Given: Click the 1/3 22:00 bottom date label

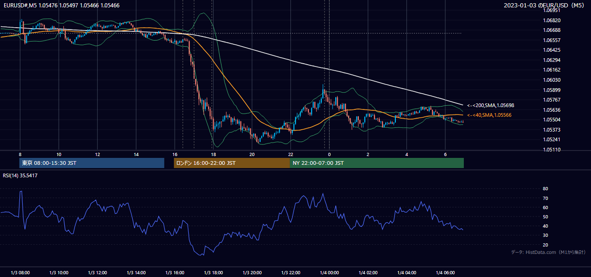Looking at the screenshot, I should click(x=290, y=273).
